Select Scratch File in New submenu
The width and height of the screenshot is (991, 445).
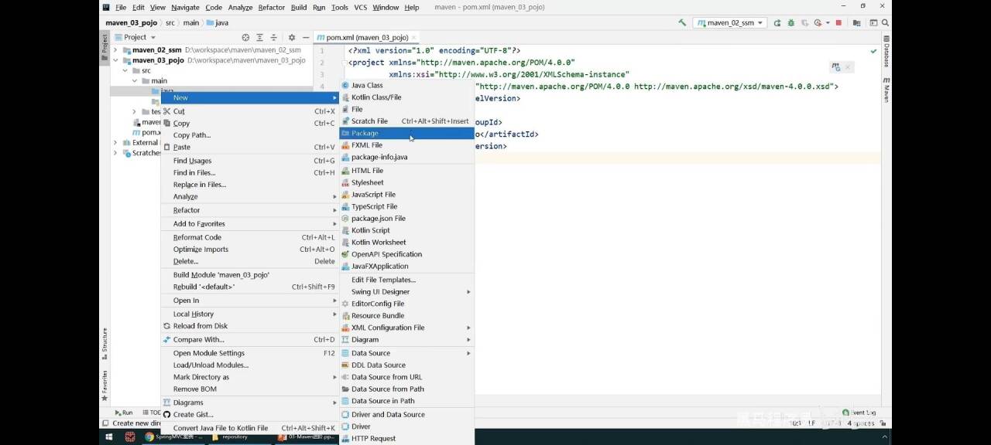pyautogui.click(x=407, y=121)
